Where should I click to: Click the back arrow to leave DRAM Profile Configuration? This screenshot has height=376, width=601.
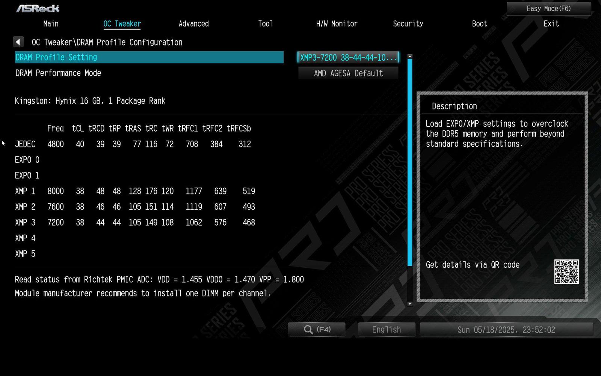(18, 41)
